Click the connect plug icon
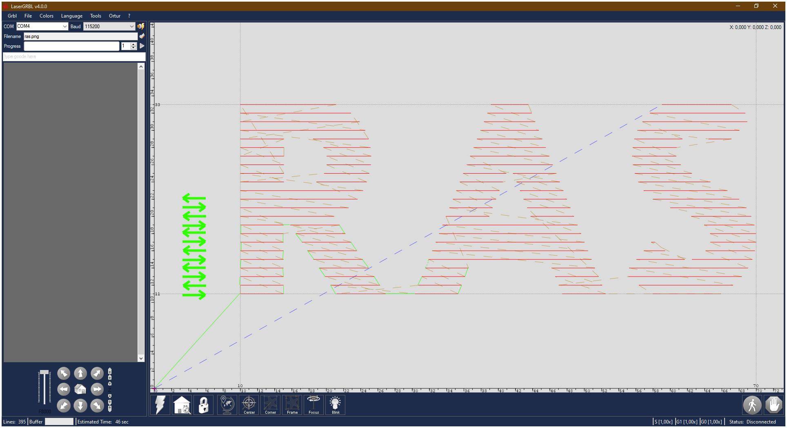The image size is (787, 428). [x=141, y=26]
